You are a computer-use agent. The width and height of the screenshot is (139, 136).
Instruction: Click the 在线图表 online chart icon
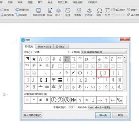click(2, 15)
